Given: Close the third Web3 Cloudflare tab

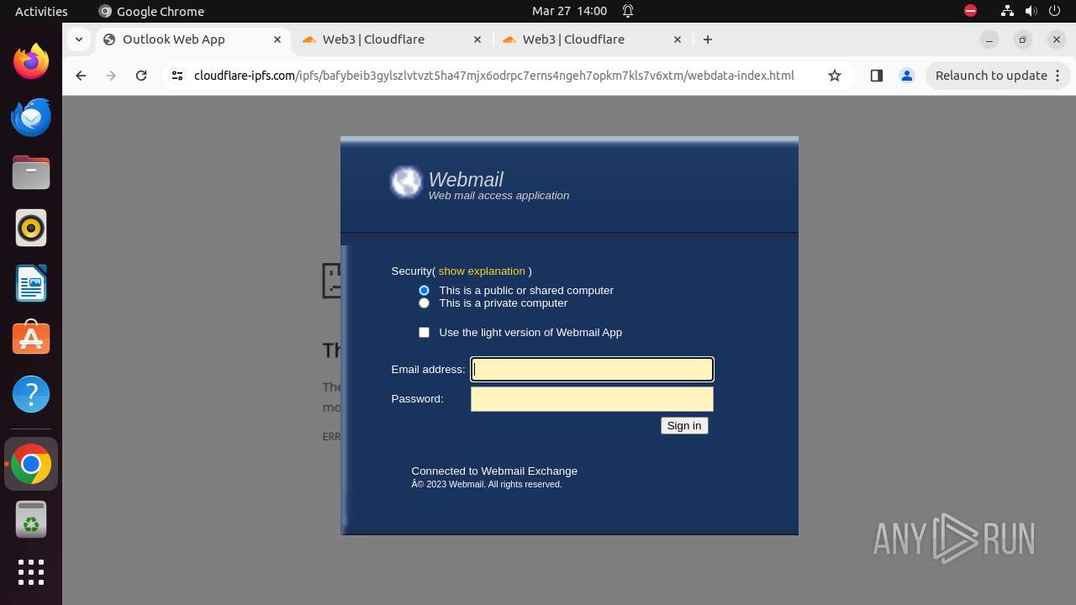Looking at the screenshot, I should click(678, 39).
